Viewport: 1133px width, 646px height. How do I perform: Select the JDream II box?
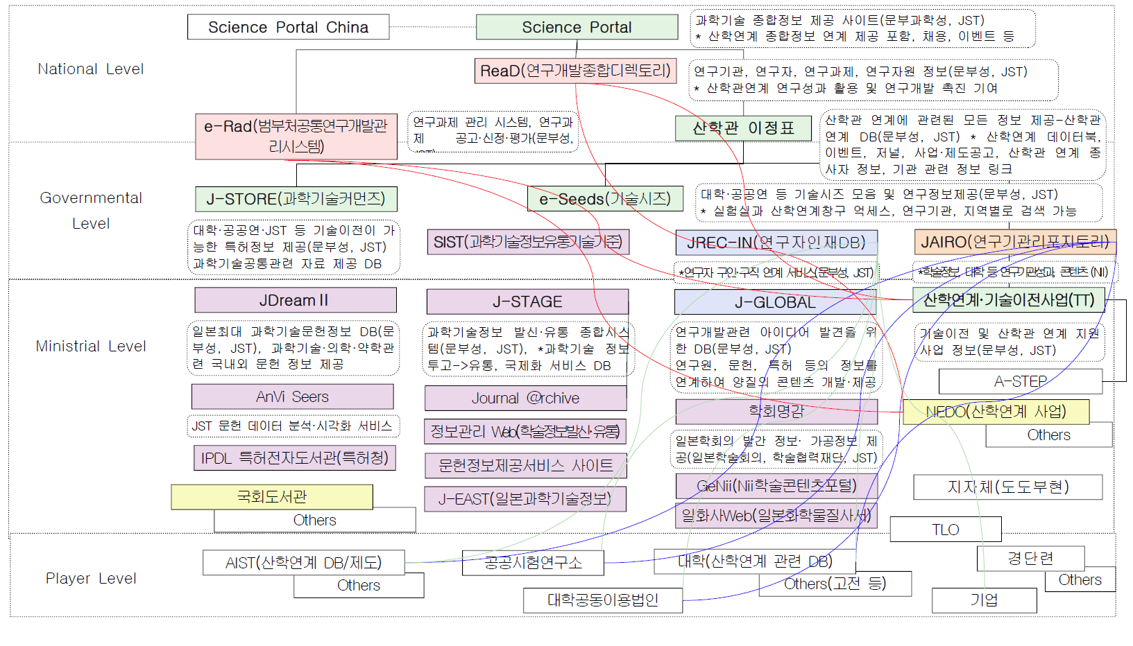pos(296,300)
